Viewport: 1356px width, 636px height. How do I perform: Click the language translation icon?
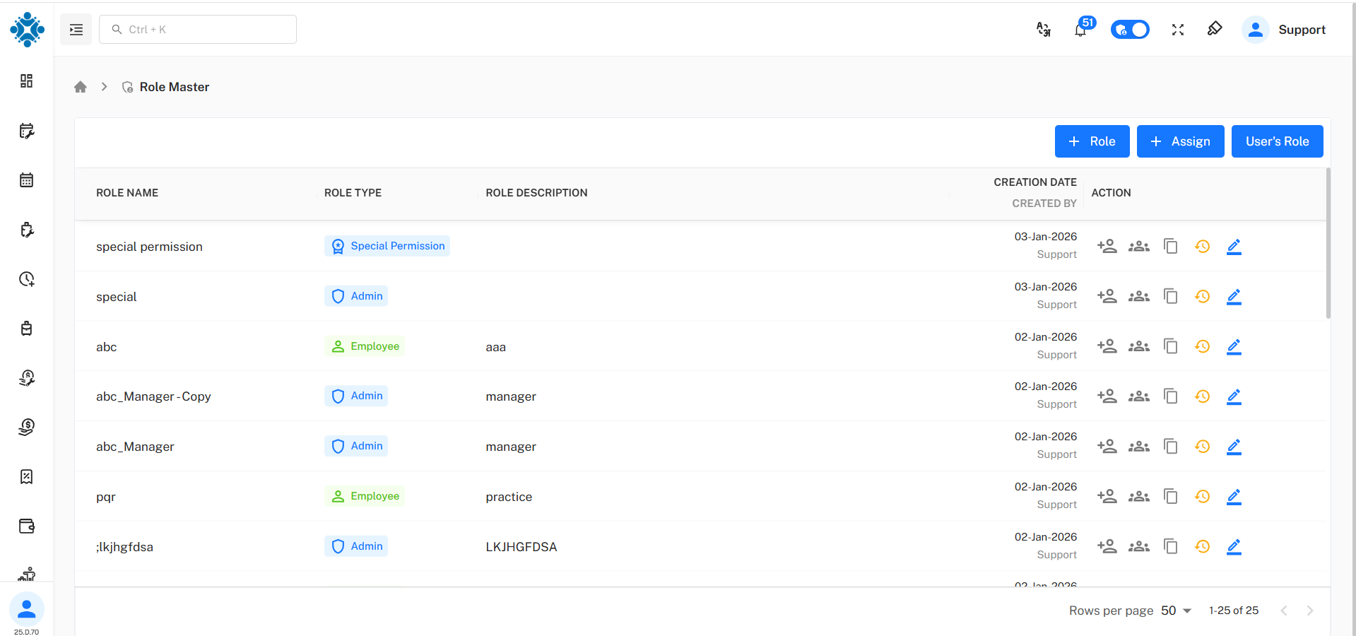point(1044,30)
